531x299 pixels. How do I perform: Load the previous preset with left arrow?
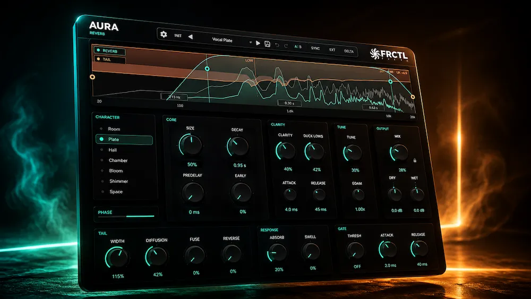(190, 37)
